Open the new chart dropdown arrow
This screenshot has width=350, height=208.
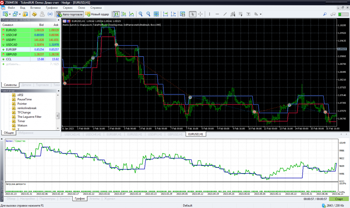(x=10, y=14)
